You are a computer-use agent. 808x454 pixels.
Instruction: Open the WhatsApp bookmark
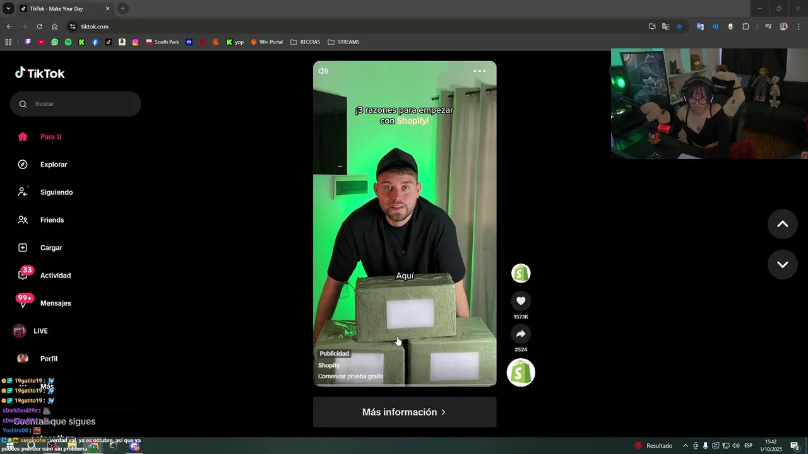pos(55,42)
